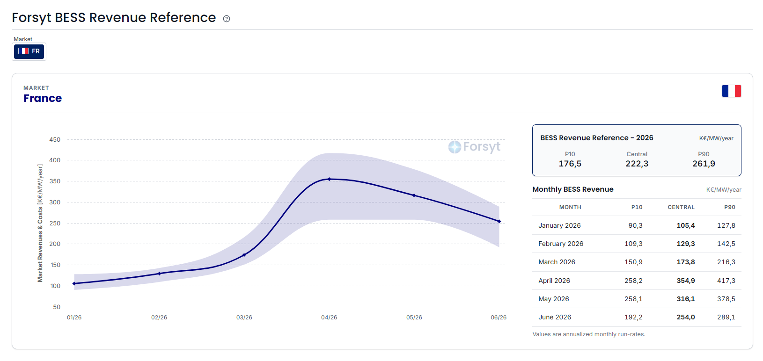
Task: Click the 03/26 data point on the chart line
Action: (x=244, y=255)
